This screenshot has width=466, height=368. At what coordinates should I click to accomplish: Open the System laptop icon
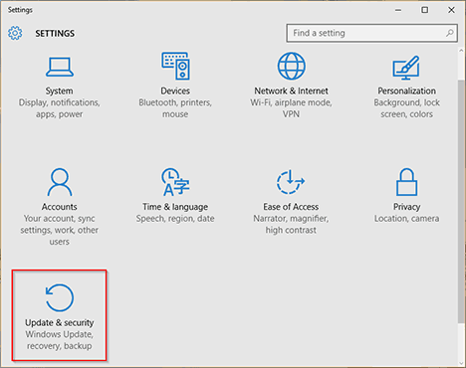click(60, 67)
